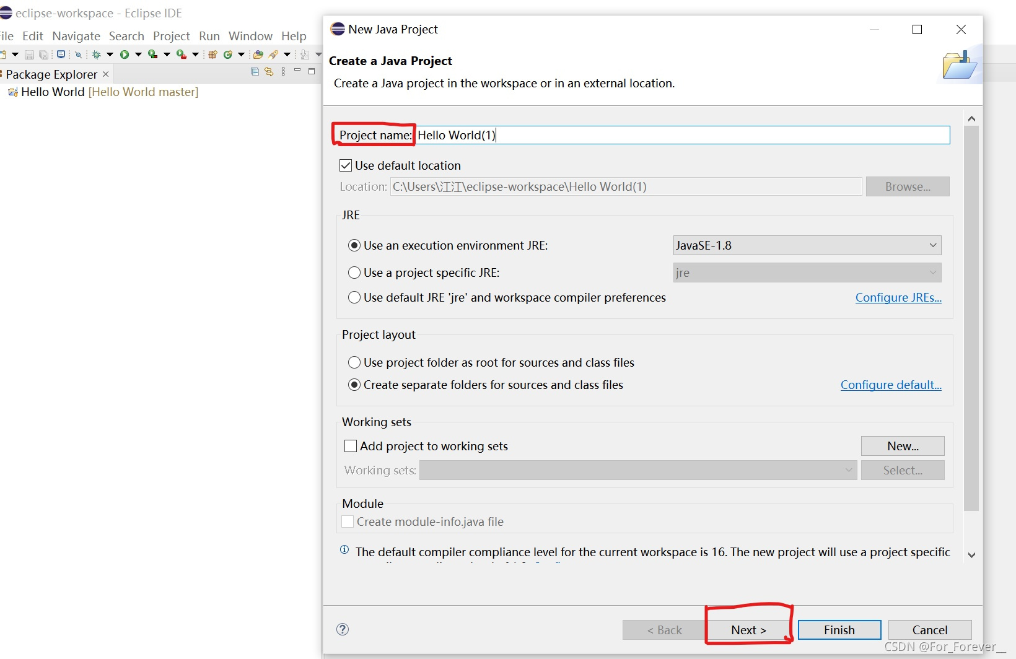Toggle Link with Editor in Package Explorer

click(x=269, y=72)
